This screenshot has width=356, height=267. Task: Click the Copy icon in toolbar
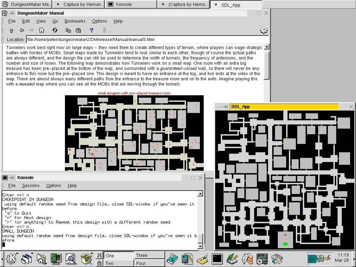tap(68, 30)
